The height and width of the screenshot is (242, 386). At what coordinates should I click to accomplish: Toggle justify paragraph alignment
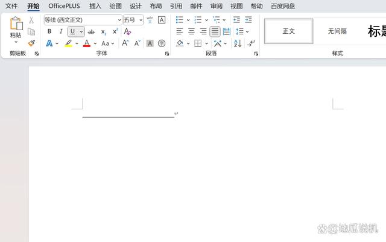coord(215,31)
